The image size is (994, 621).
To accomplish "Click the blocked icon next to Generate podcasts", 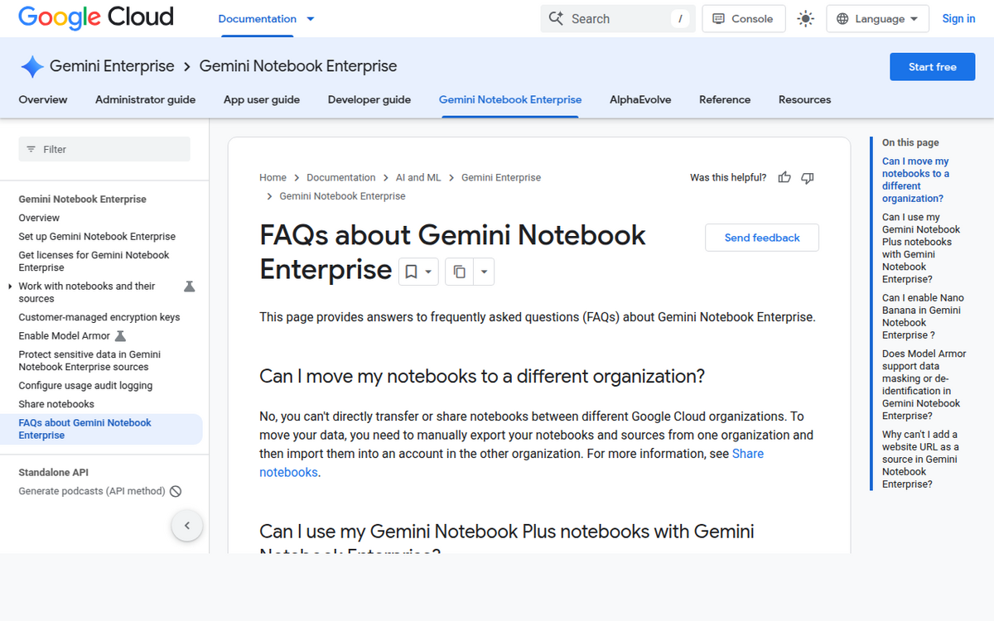I will [176, 492].
